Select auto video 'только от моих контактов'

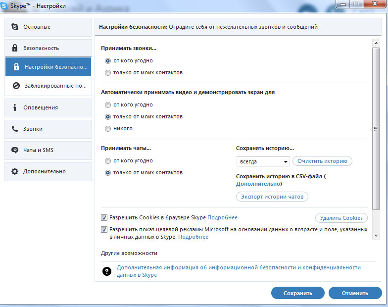click(108, 117)
